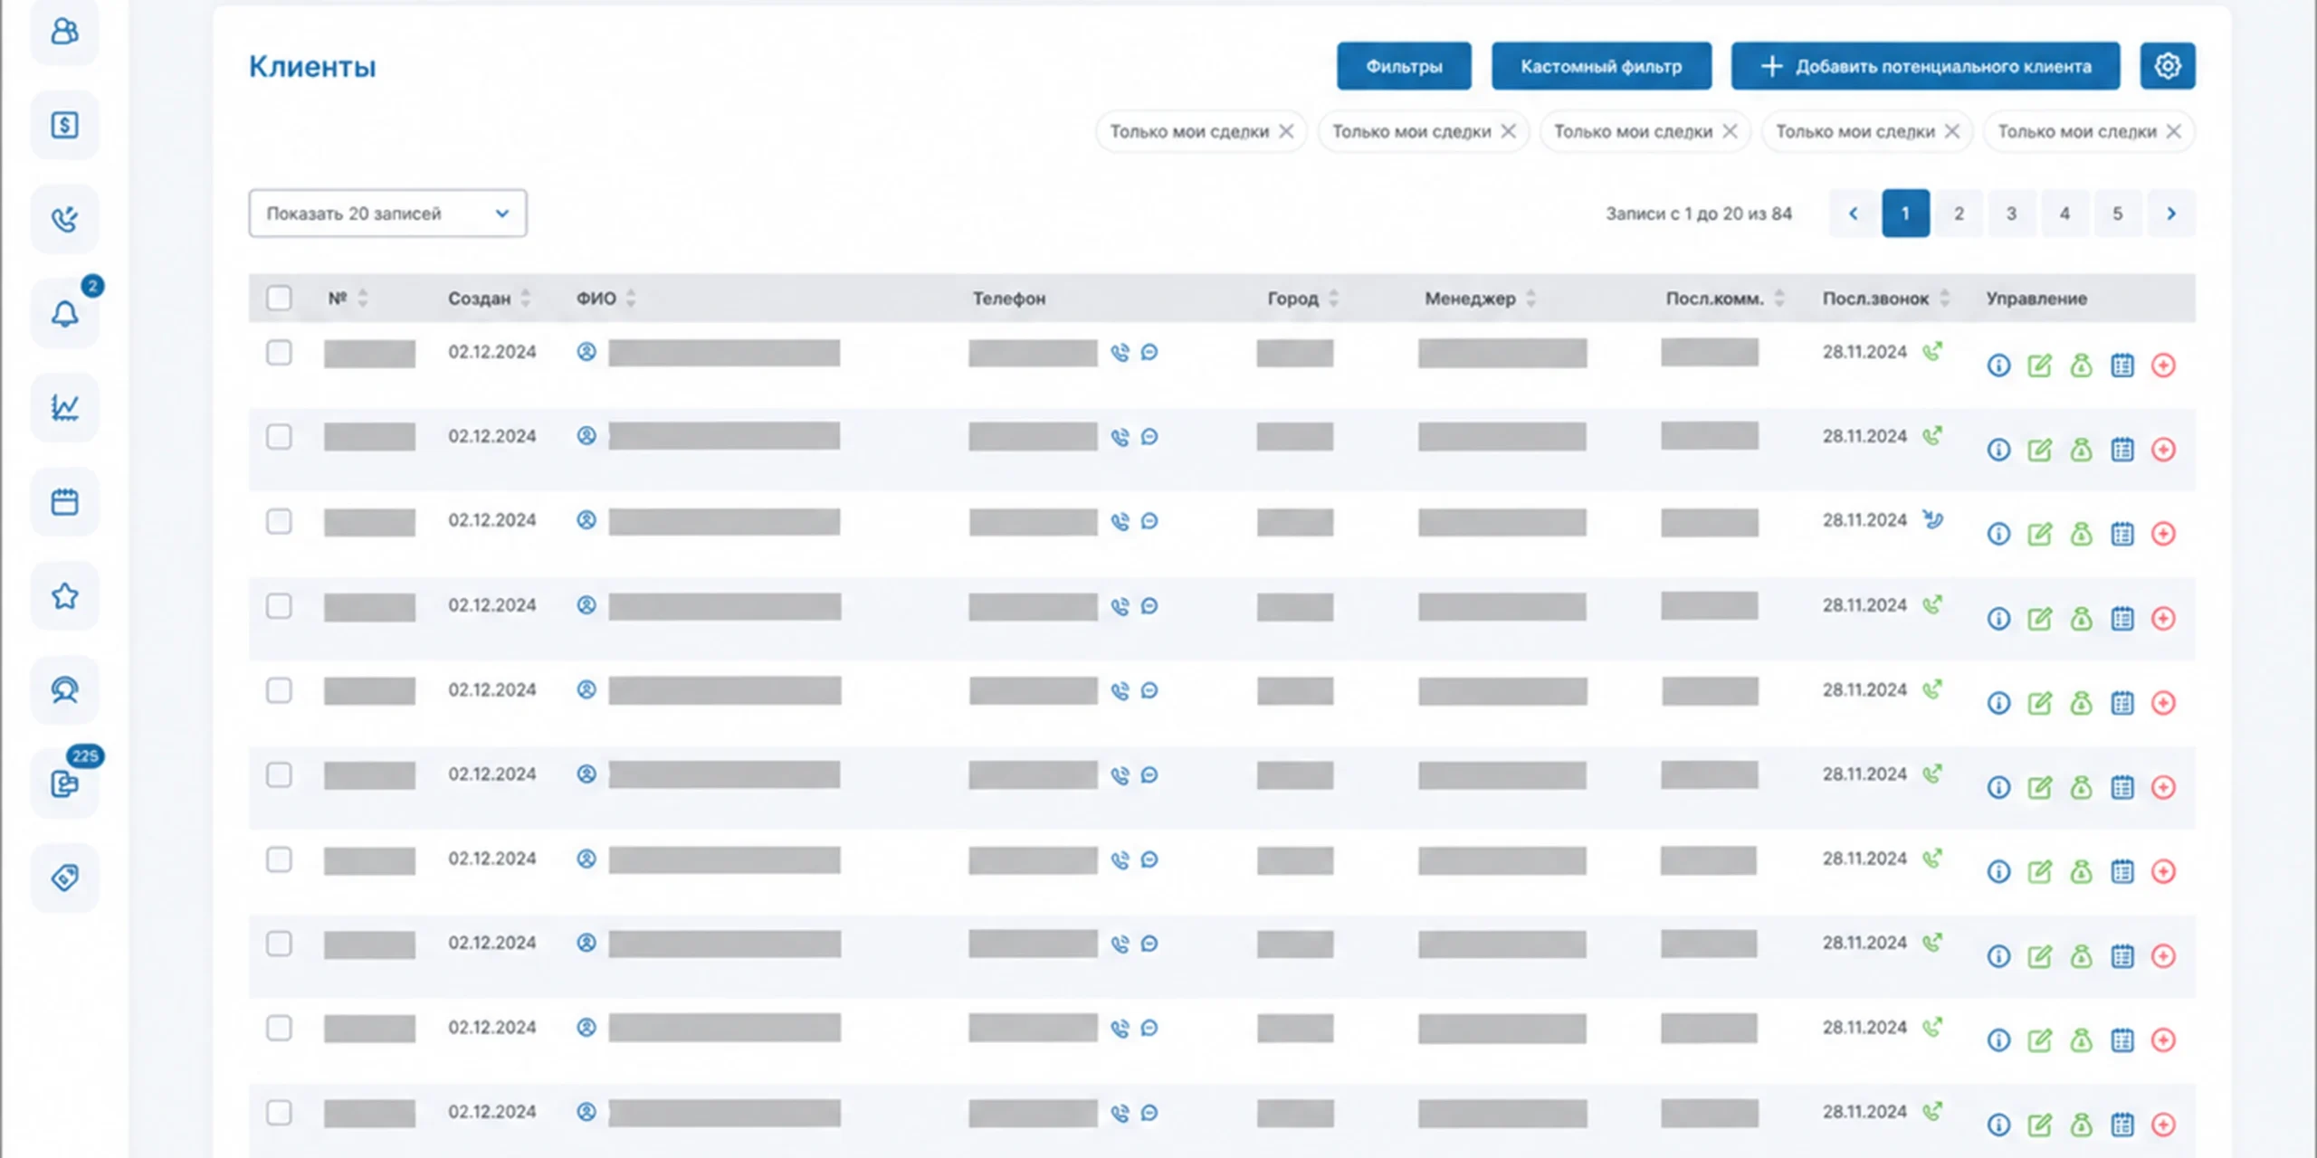
Task: Sort by the № column arrows
Action: pyautogui.click(x=363, y=298)
